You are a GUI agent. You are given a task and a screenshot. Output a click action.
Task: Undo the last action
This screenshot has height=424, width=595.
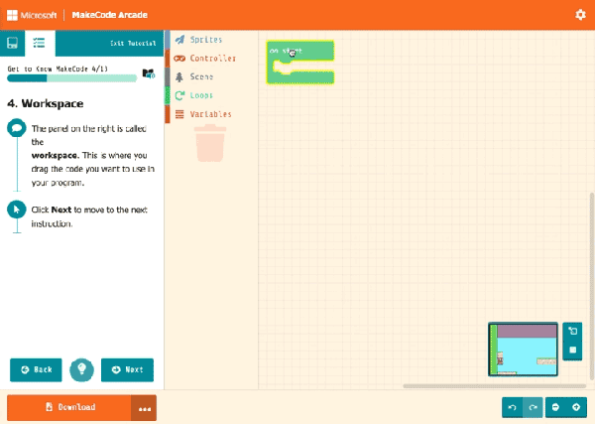click(512, 407)
